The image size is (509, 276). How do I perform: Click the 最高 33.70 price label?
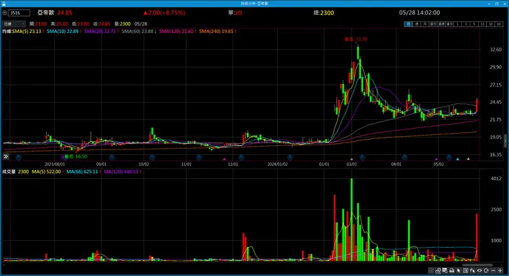pyautogui.click(x=356, y=39)
